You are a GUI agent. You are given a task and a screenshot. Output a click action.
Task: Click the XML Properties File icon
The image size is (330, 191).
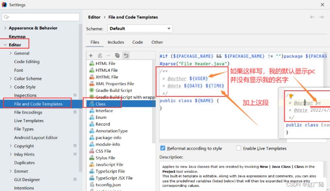(92, 84)
